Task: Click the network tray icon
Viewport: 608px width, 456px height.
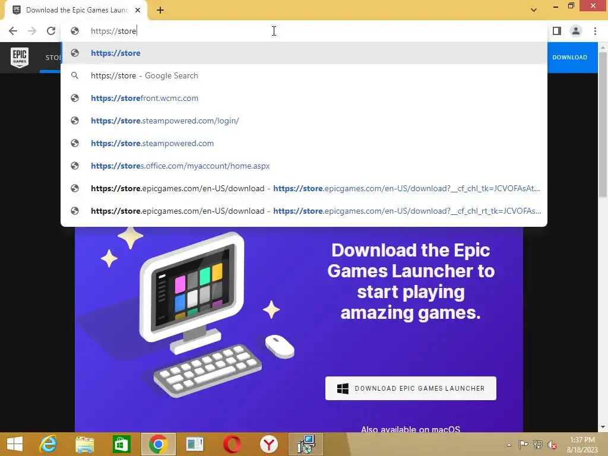Action: [538, 444]
